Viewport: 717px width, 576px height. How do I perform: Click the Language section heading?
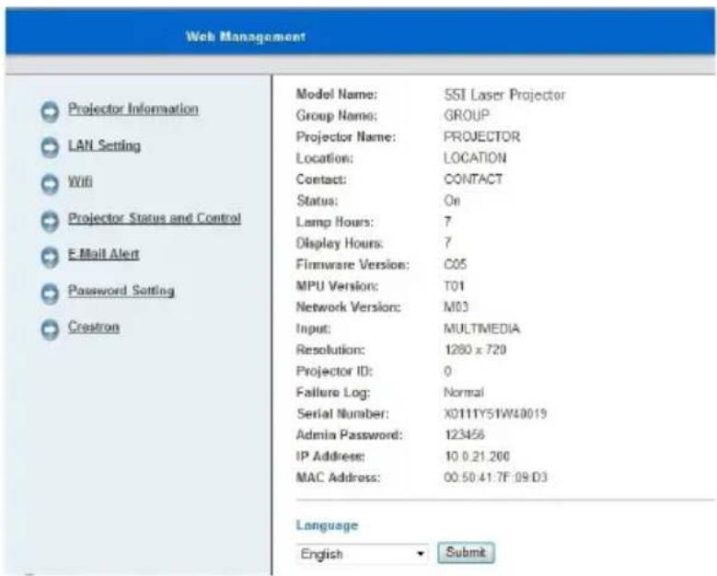click(327, 525)
